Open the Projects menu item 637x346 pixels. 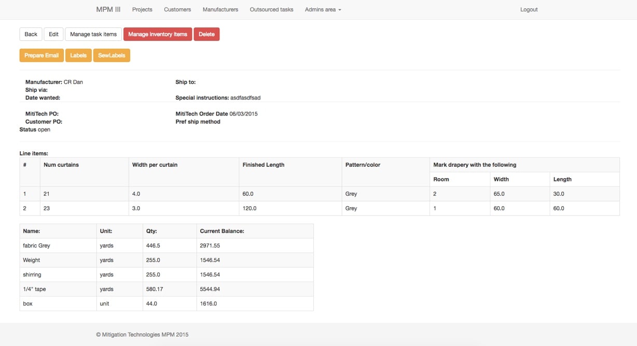pyautogui.click(x=142, y=9)
